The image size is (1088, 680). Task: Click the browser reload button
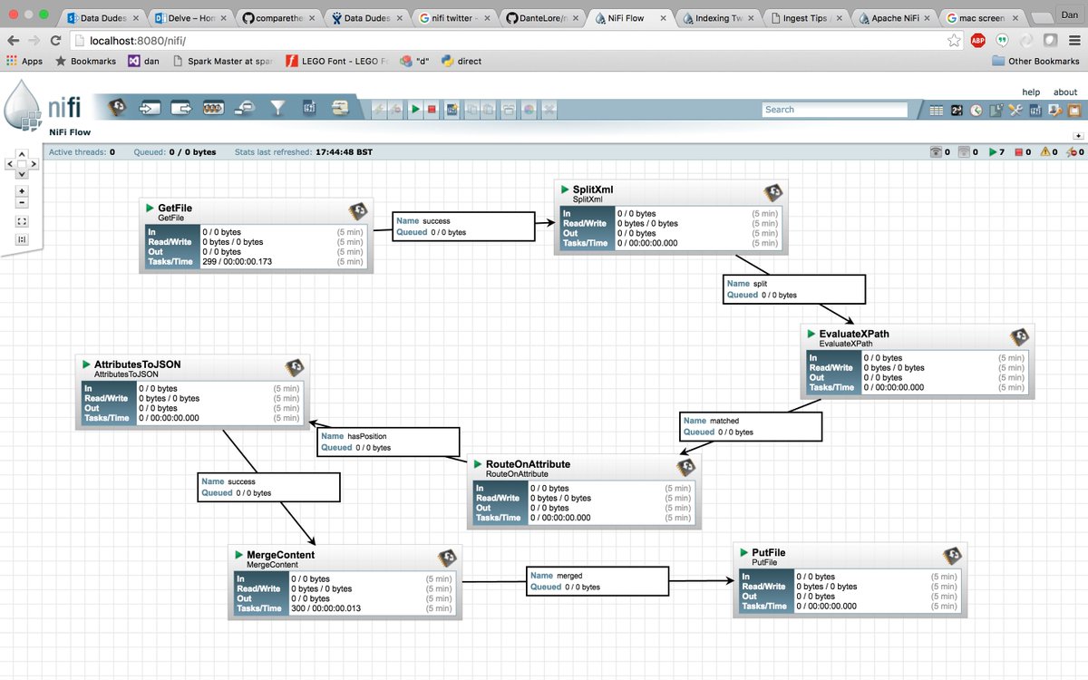tap(56, 41)
